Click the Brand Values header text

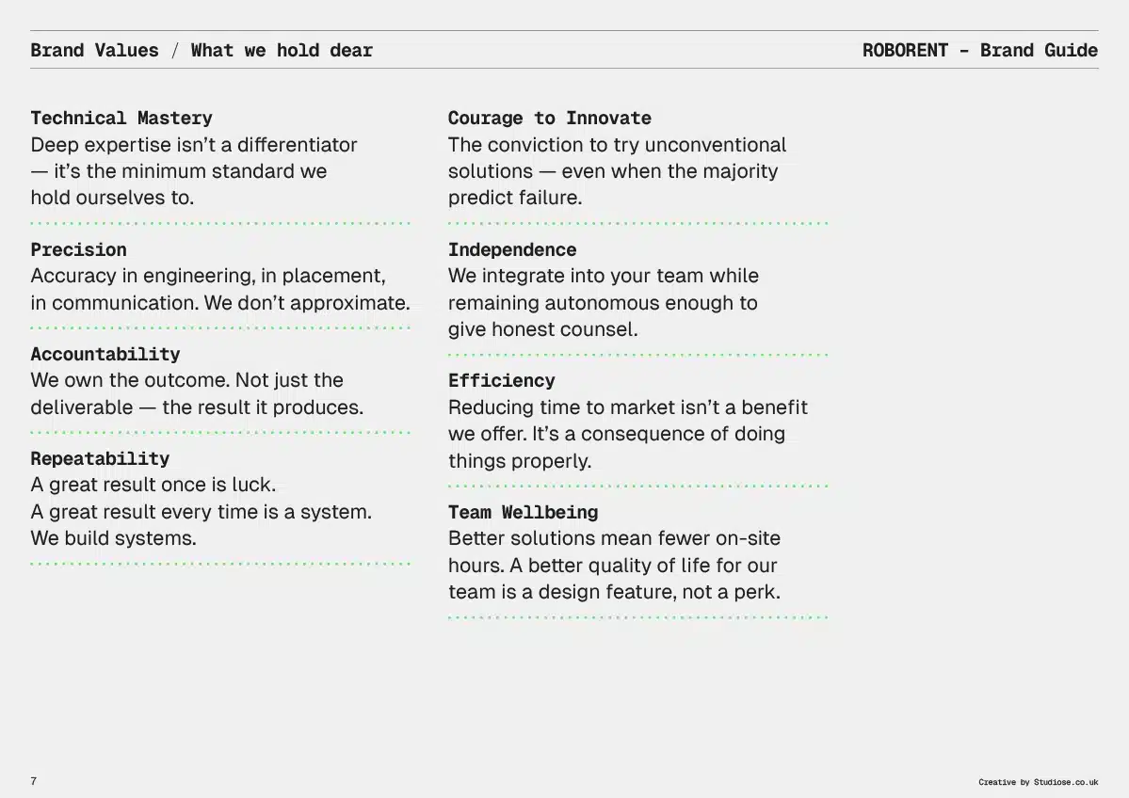(x=94, y=51)
